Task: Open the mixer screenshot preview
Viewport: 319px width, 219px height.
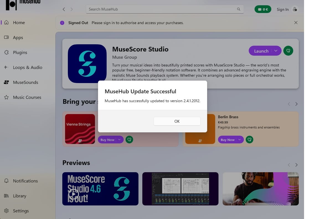Action: click(x=180, y=189)
